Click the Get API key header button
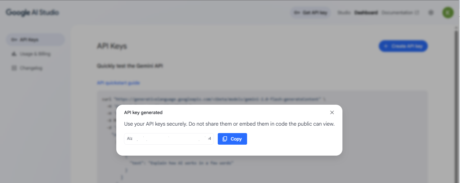 311,13
